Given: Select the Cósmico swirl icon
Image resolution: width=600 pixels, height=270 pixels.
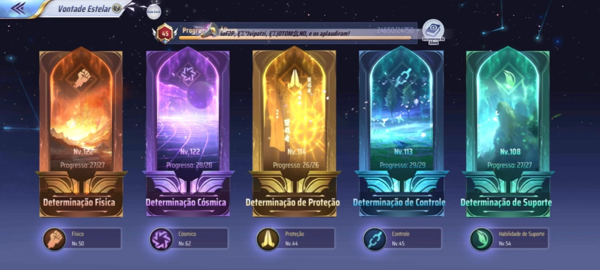Looking at the screenshot, I should [x=161, y=239].
